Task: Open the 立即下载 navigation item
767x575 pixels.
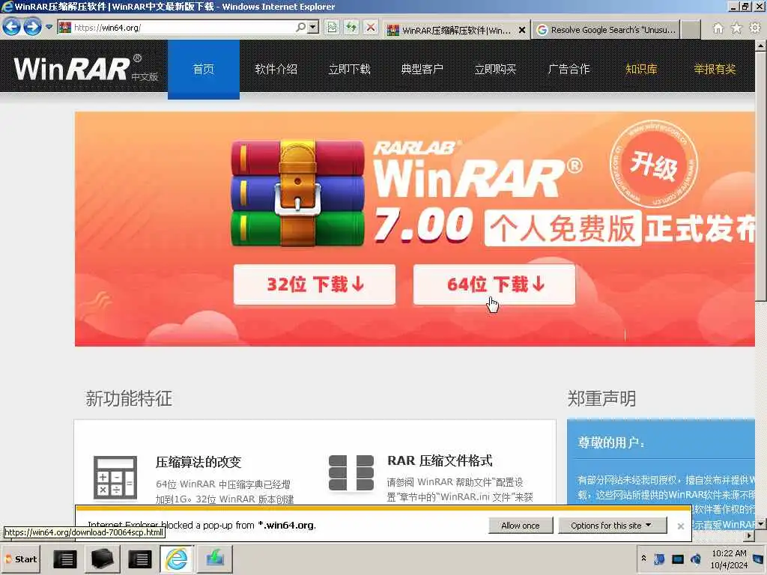Action: point(349,70)
